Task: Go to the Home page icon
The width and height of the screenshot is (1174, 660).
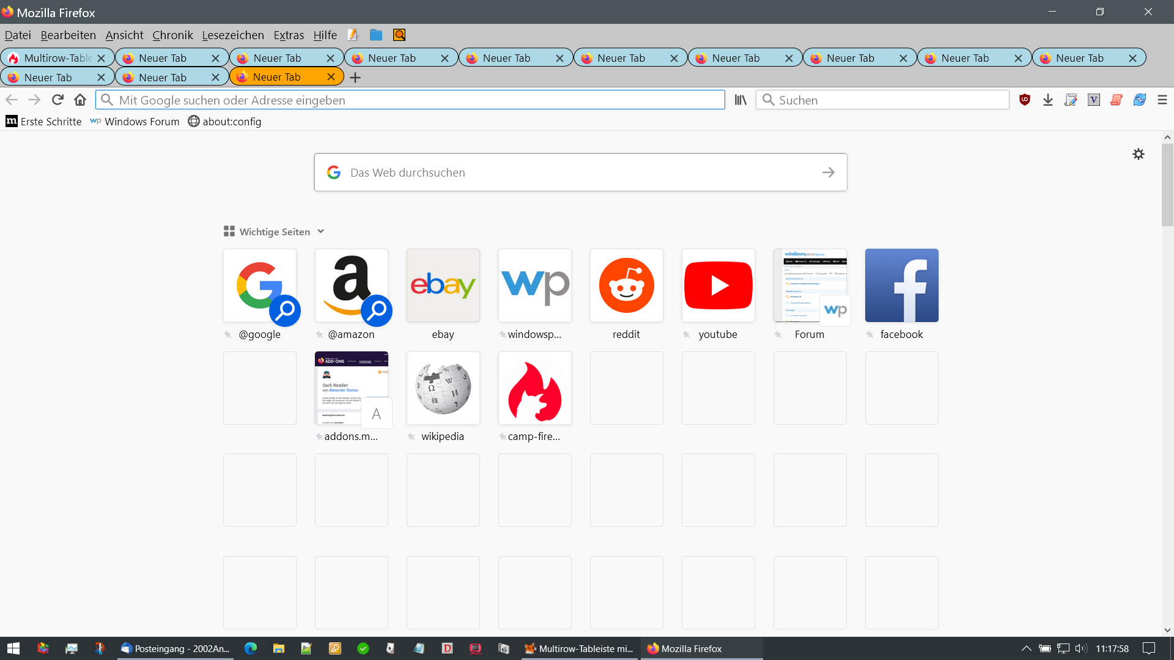Action: tap(80, 100)
